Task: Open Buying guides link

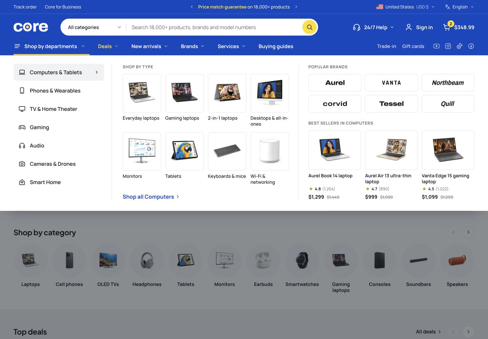Action: click(276, 46)
